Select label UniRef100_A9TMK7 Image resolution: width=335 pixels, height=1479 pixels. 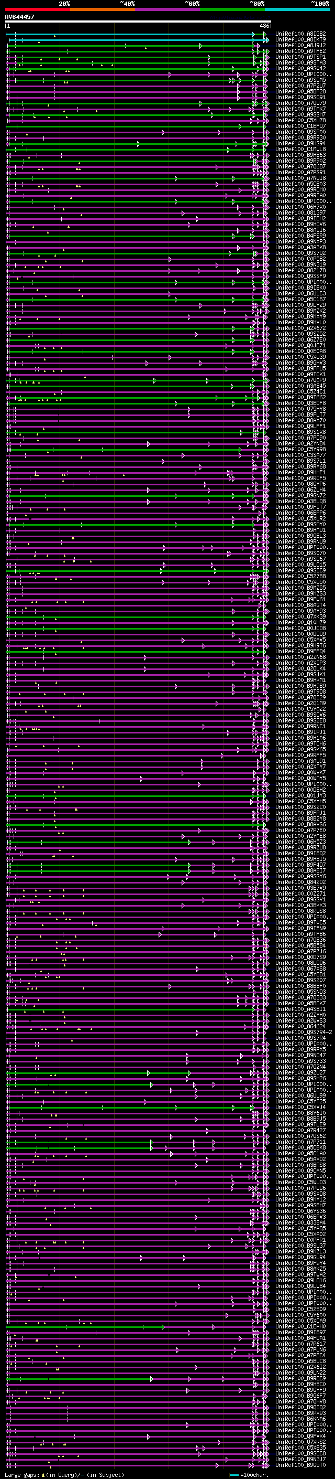pyautogui.click(x=300, y=109)
